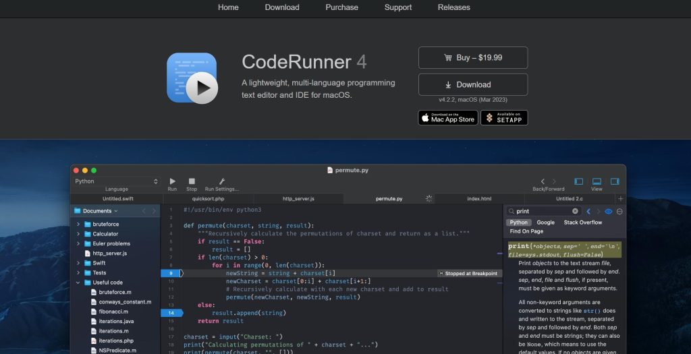Toggle the bottom console panel view
This screenshot has width=691, height=354.
(x=597, y=181)
